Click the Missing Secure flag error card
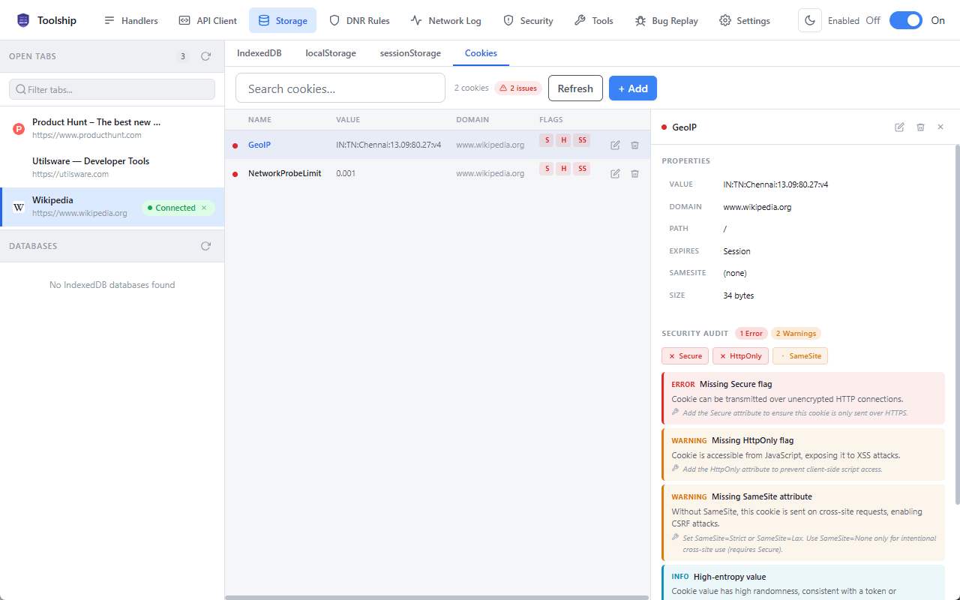This screenshot has width=960, height=600. pos(803,398)
